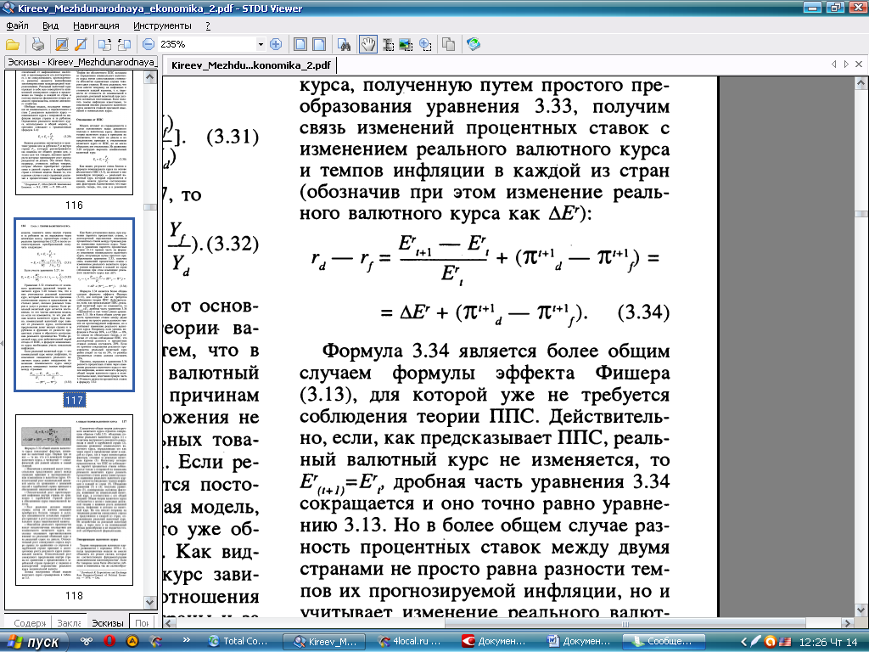Switch to the Содерж sidebar tab
The width and height of the screenshot is (869, 652).
click(x=28, y=622)
